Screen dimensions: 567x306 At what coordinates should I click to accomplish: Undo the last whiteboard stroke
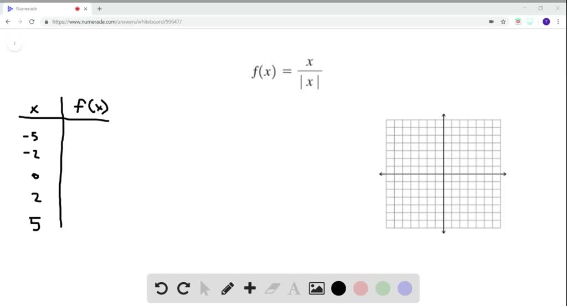tap(161, 288)
